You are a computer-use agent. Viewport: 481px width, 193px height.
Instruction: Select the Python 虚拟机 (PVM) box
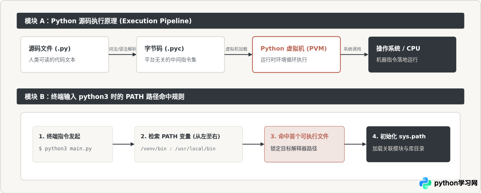pyautogui.click(x=296, y=54)
